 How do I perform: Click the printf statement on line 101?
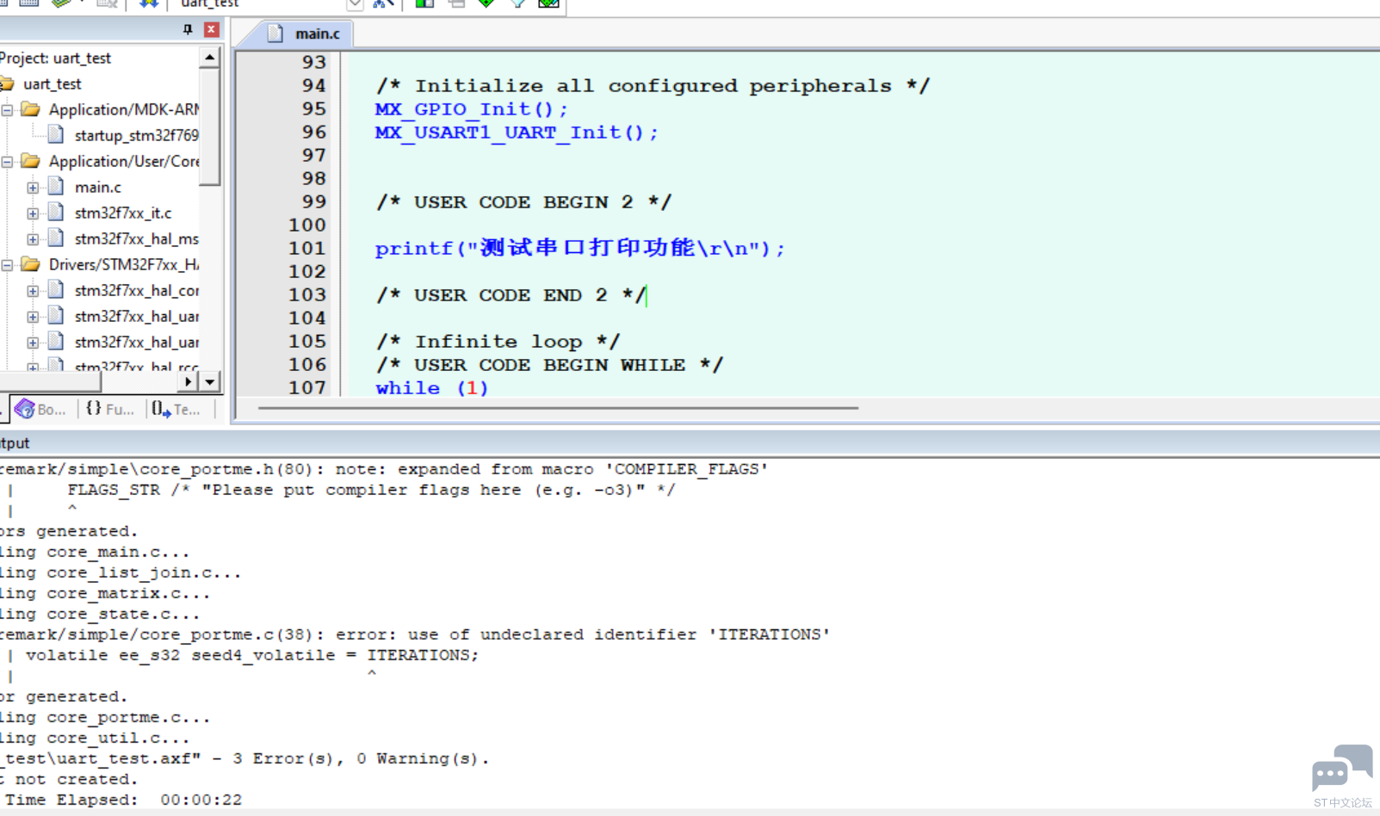pyautogui.click(x=579, y=248)
